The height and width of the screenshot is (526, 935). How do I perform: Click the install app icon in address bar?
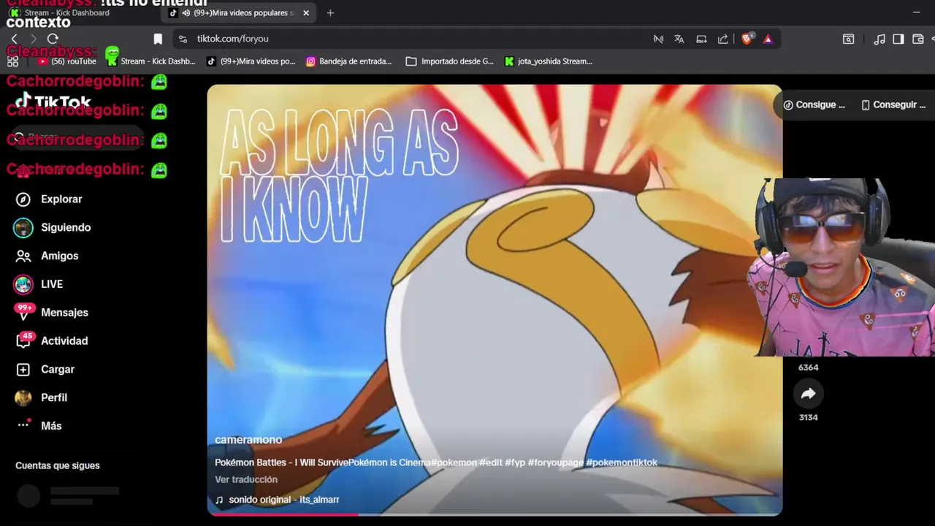point(701,39)
